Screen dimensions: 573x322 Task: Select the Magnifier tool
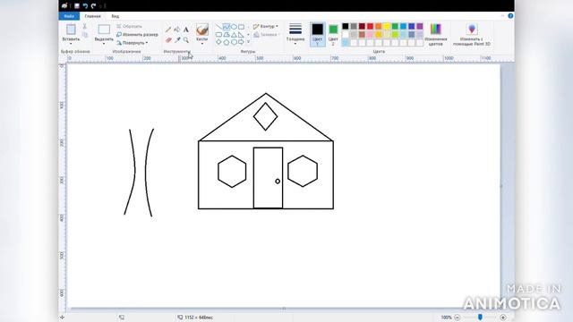click(x=186, y=39)
